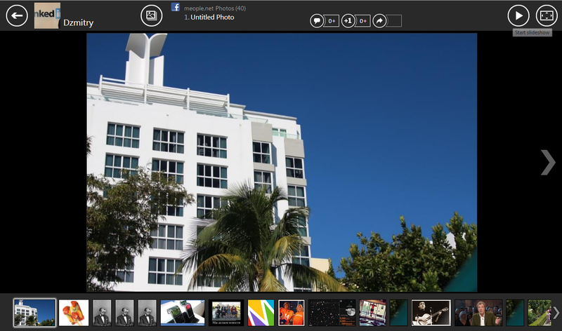The image size is (562, 331).
Task: Click the main building photo
Action: (282, 163)
